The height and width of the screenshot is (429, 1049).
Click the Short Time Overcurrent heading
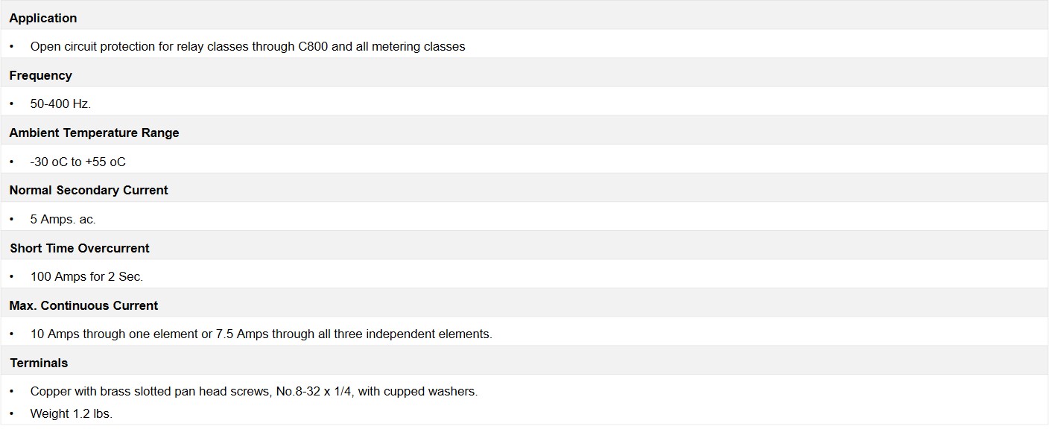point(80,248)
